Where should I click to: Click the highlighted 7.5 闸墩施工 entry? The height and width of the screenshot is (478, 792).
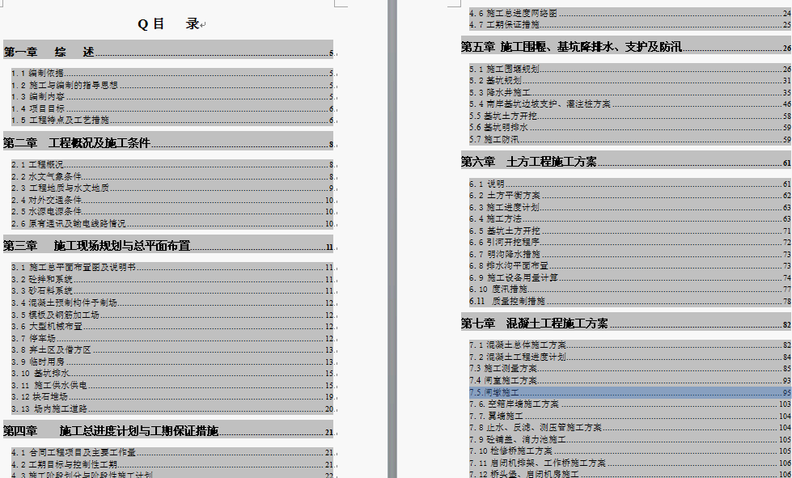(x=495, y=391)
